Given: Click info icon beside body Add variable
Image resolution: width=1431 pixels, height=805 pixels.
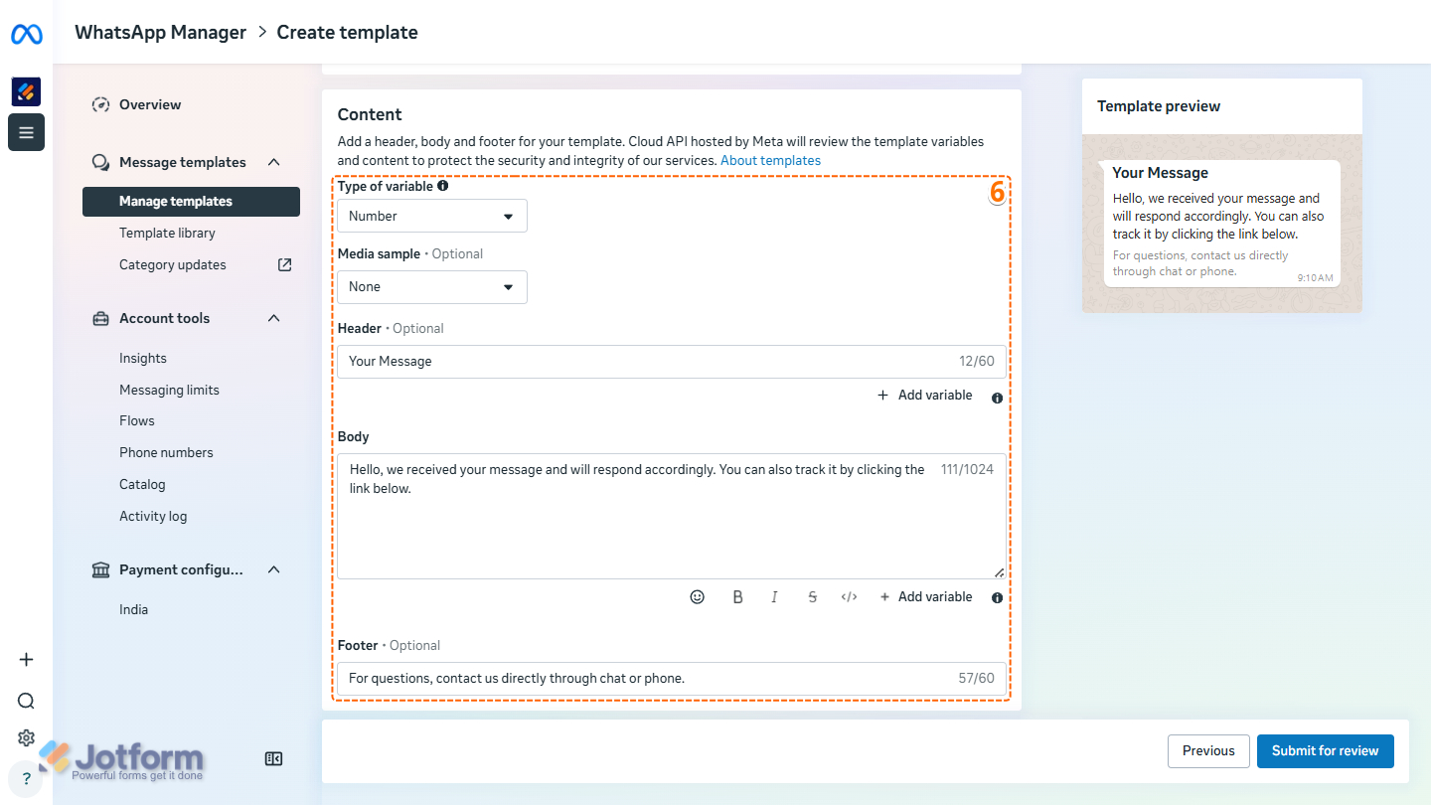Looking at the screenshot, I should pyautogui.click(x=997, y=598).
